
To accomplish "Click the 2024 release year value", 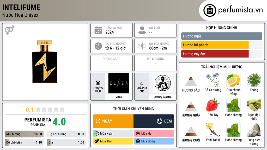I will [x=110, y=32].
